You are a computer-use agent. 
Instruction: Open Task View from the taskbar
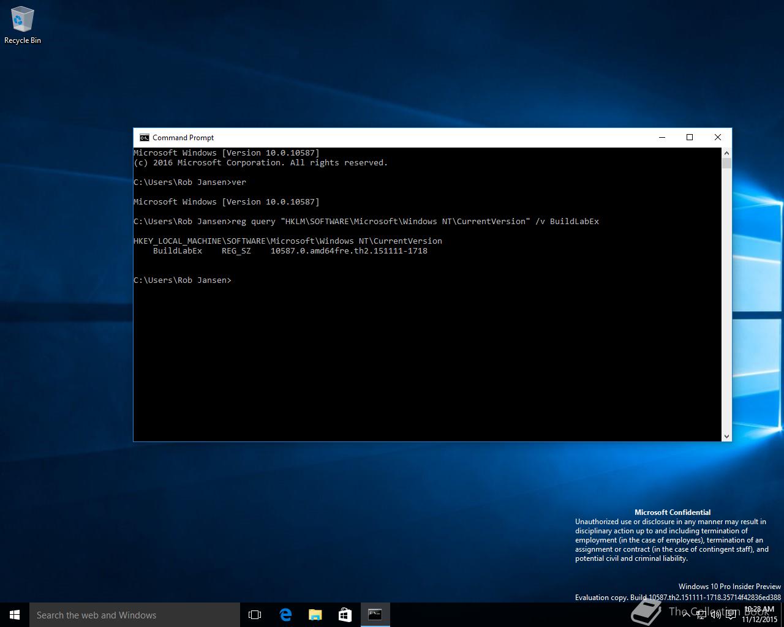[255, 615]
